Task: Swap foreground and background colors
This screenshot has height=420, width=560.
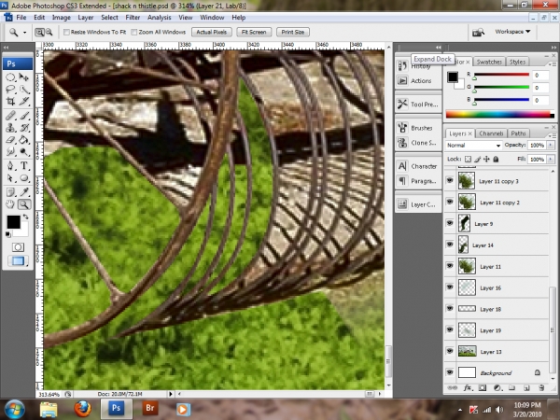Action: coord(26,217)
